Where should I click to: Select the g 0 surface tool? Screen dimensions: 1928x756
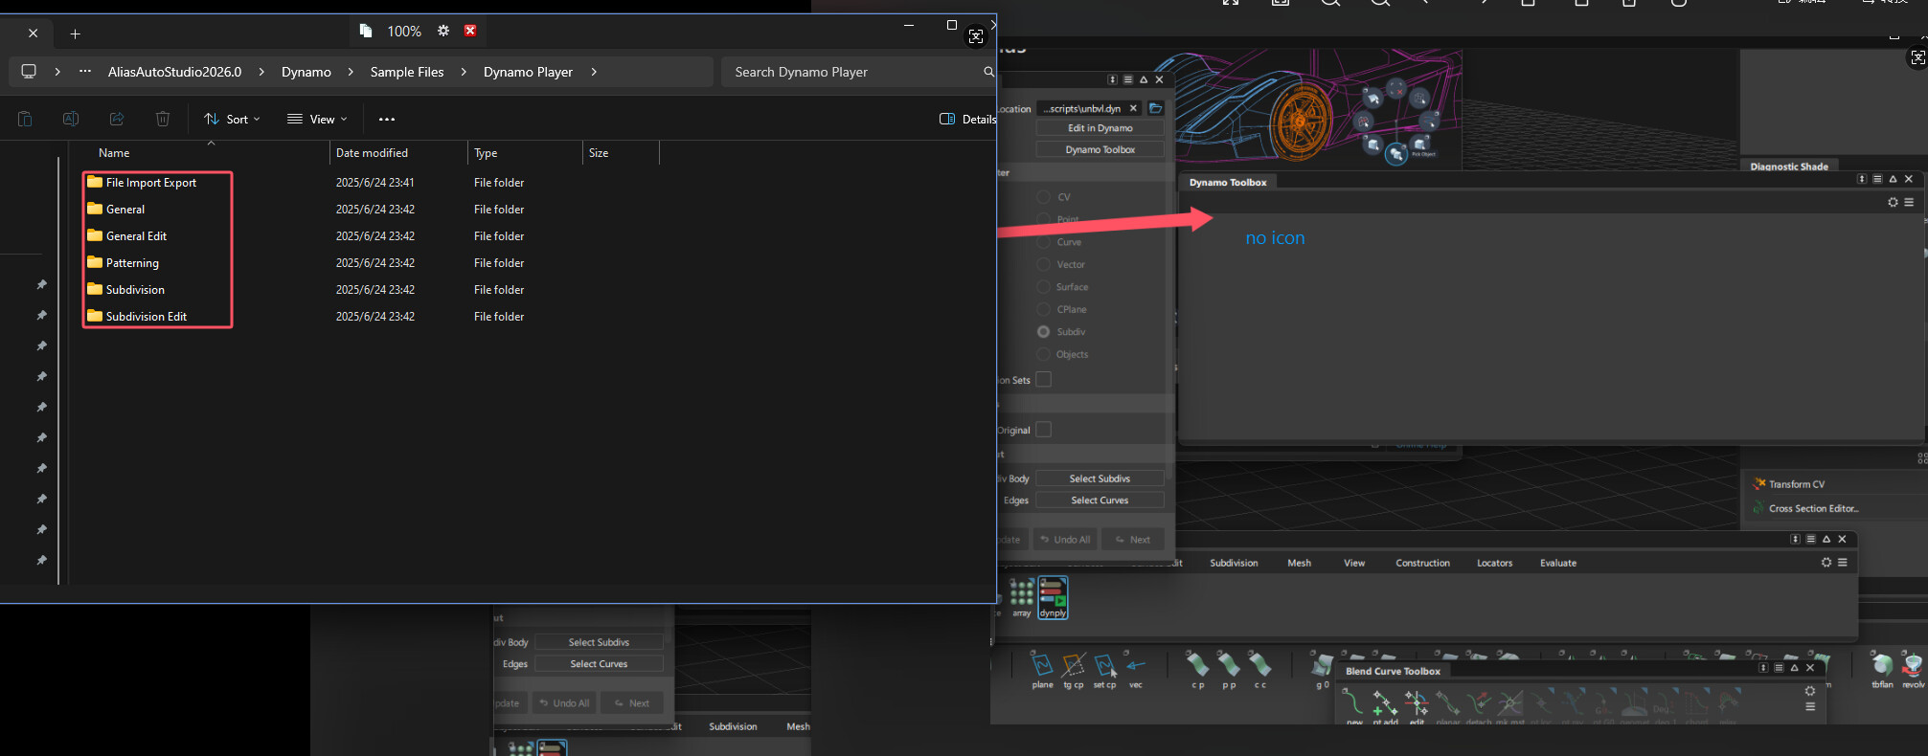pyautogui.click(x=1323, y=669)
